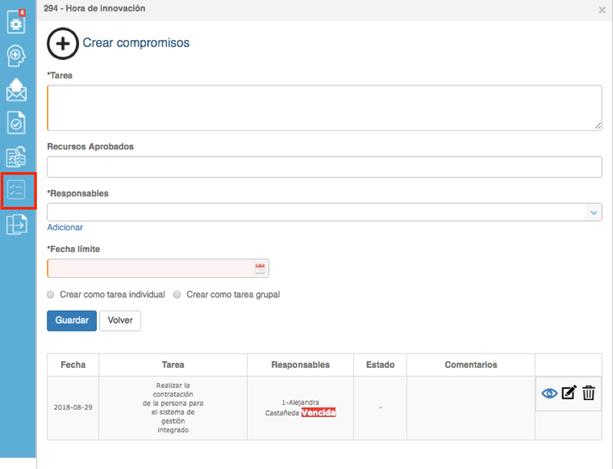Edit the commitment with pencil icon
Viewport: 613px width, 469px height.
point(569,393)
